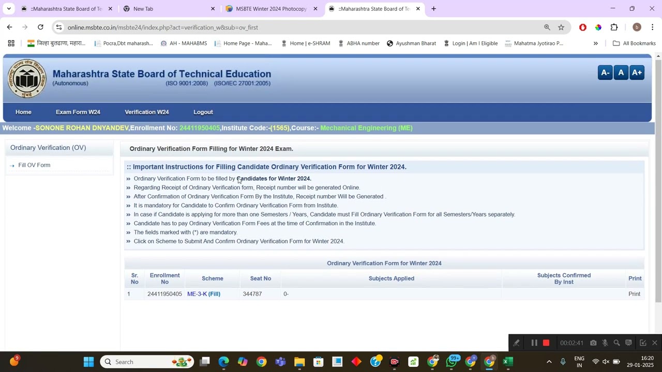662x372 pixels.
Task: Click the A+ increase font size button
Action: click(637, 73)
